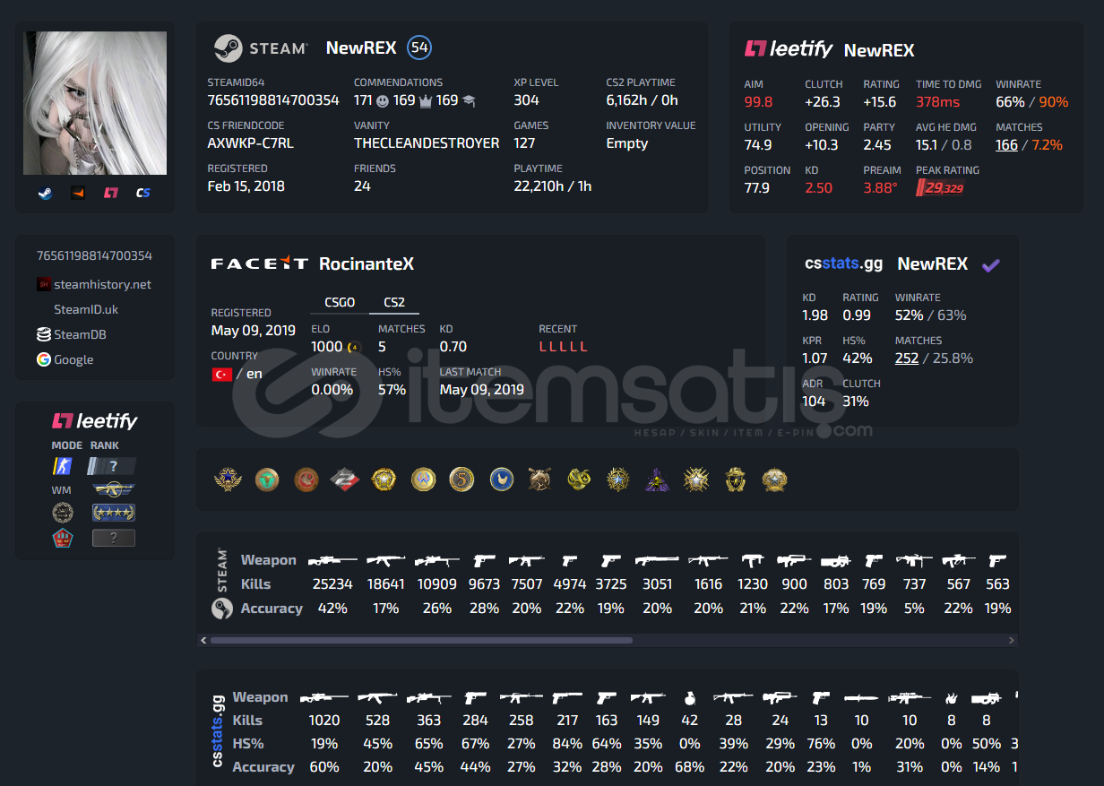
Task: Click the Leetify peak rating 29,329 badge
Action: point(940,187)
